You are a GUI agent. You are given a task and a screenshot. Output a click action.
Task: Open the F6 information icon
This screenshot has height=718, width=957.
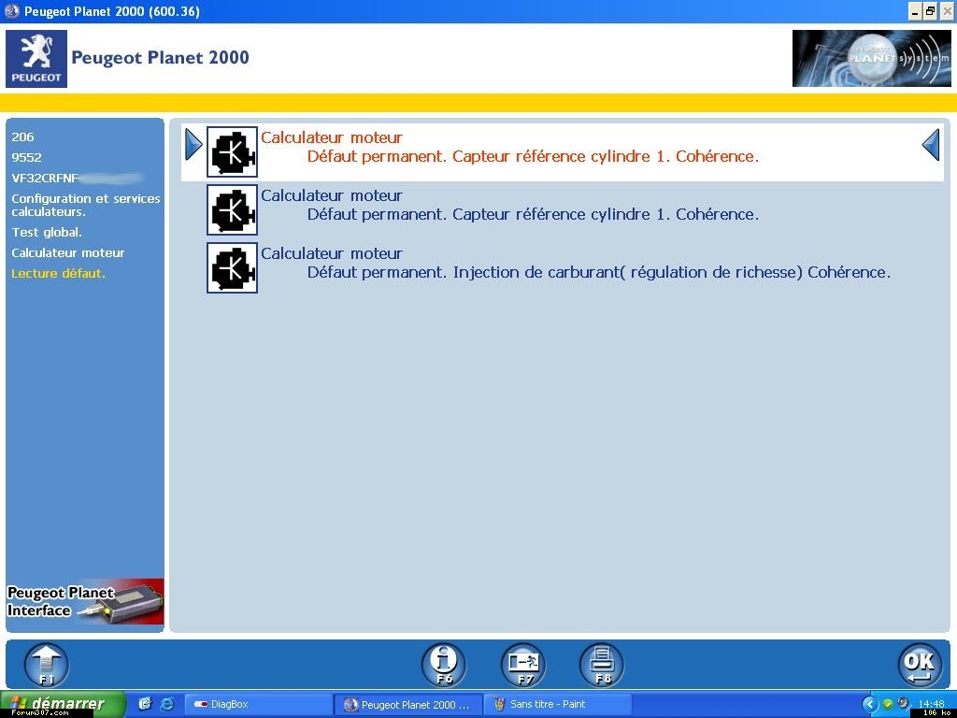tap(444, 665)
